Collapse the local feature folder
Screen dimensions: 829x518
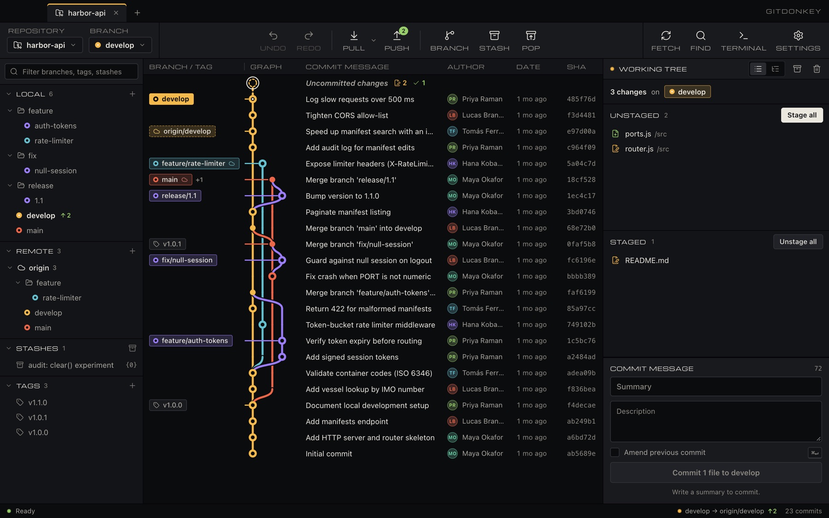click(x=10, y=111)
